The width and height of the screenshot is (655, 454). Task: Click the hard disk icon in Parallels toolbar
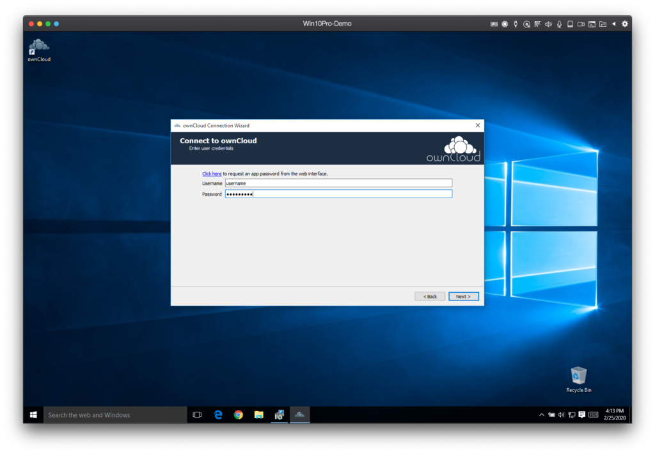coord(570,24)
